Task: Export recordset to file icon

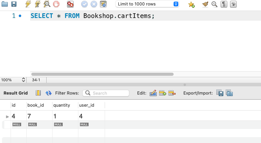Action: [x=220, y=93]
